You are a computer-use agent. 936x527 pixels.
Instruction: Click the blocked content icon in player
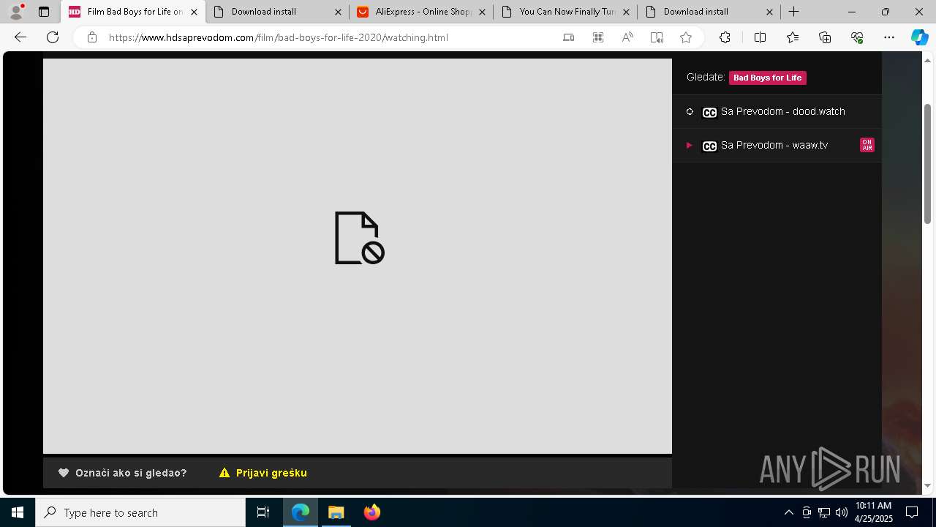click(x=359, y=238)
